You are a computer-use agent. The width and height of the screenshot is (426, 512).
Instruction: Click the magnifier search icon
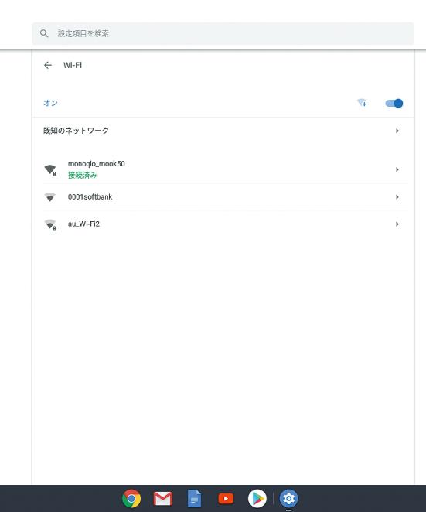[44, 33]
